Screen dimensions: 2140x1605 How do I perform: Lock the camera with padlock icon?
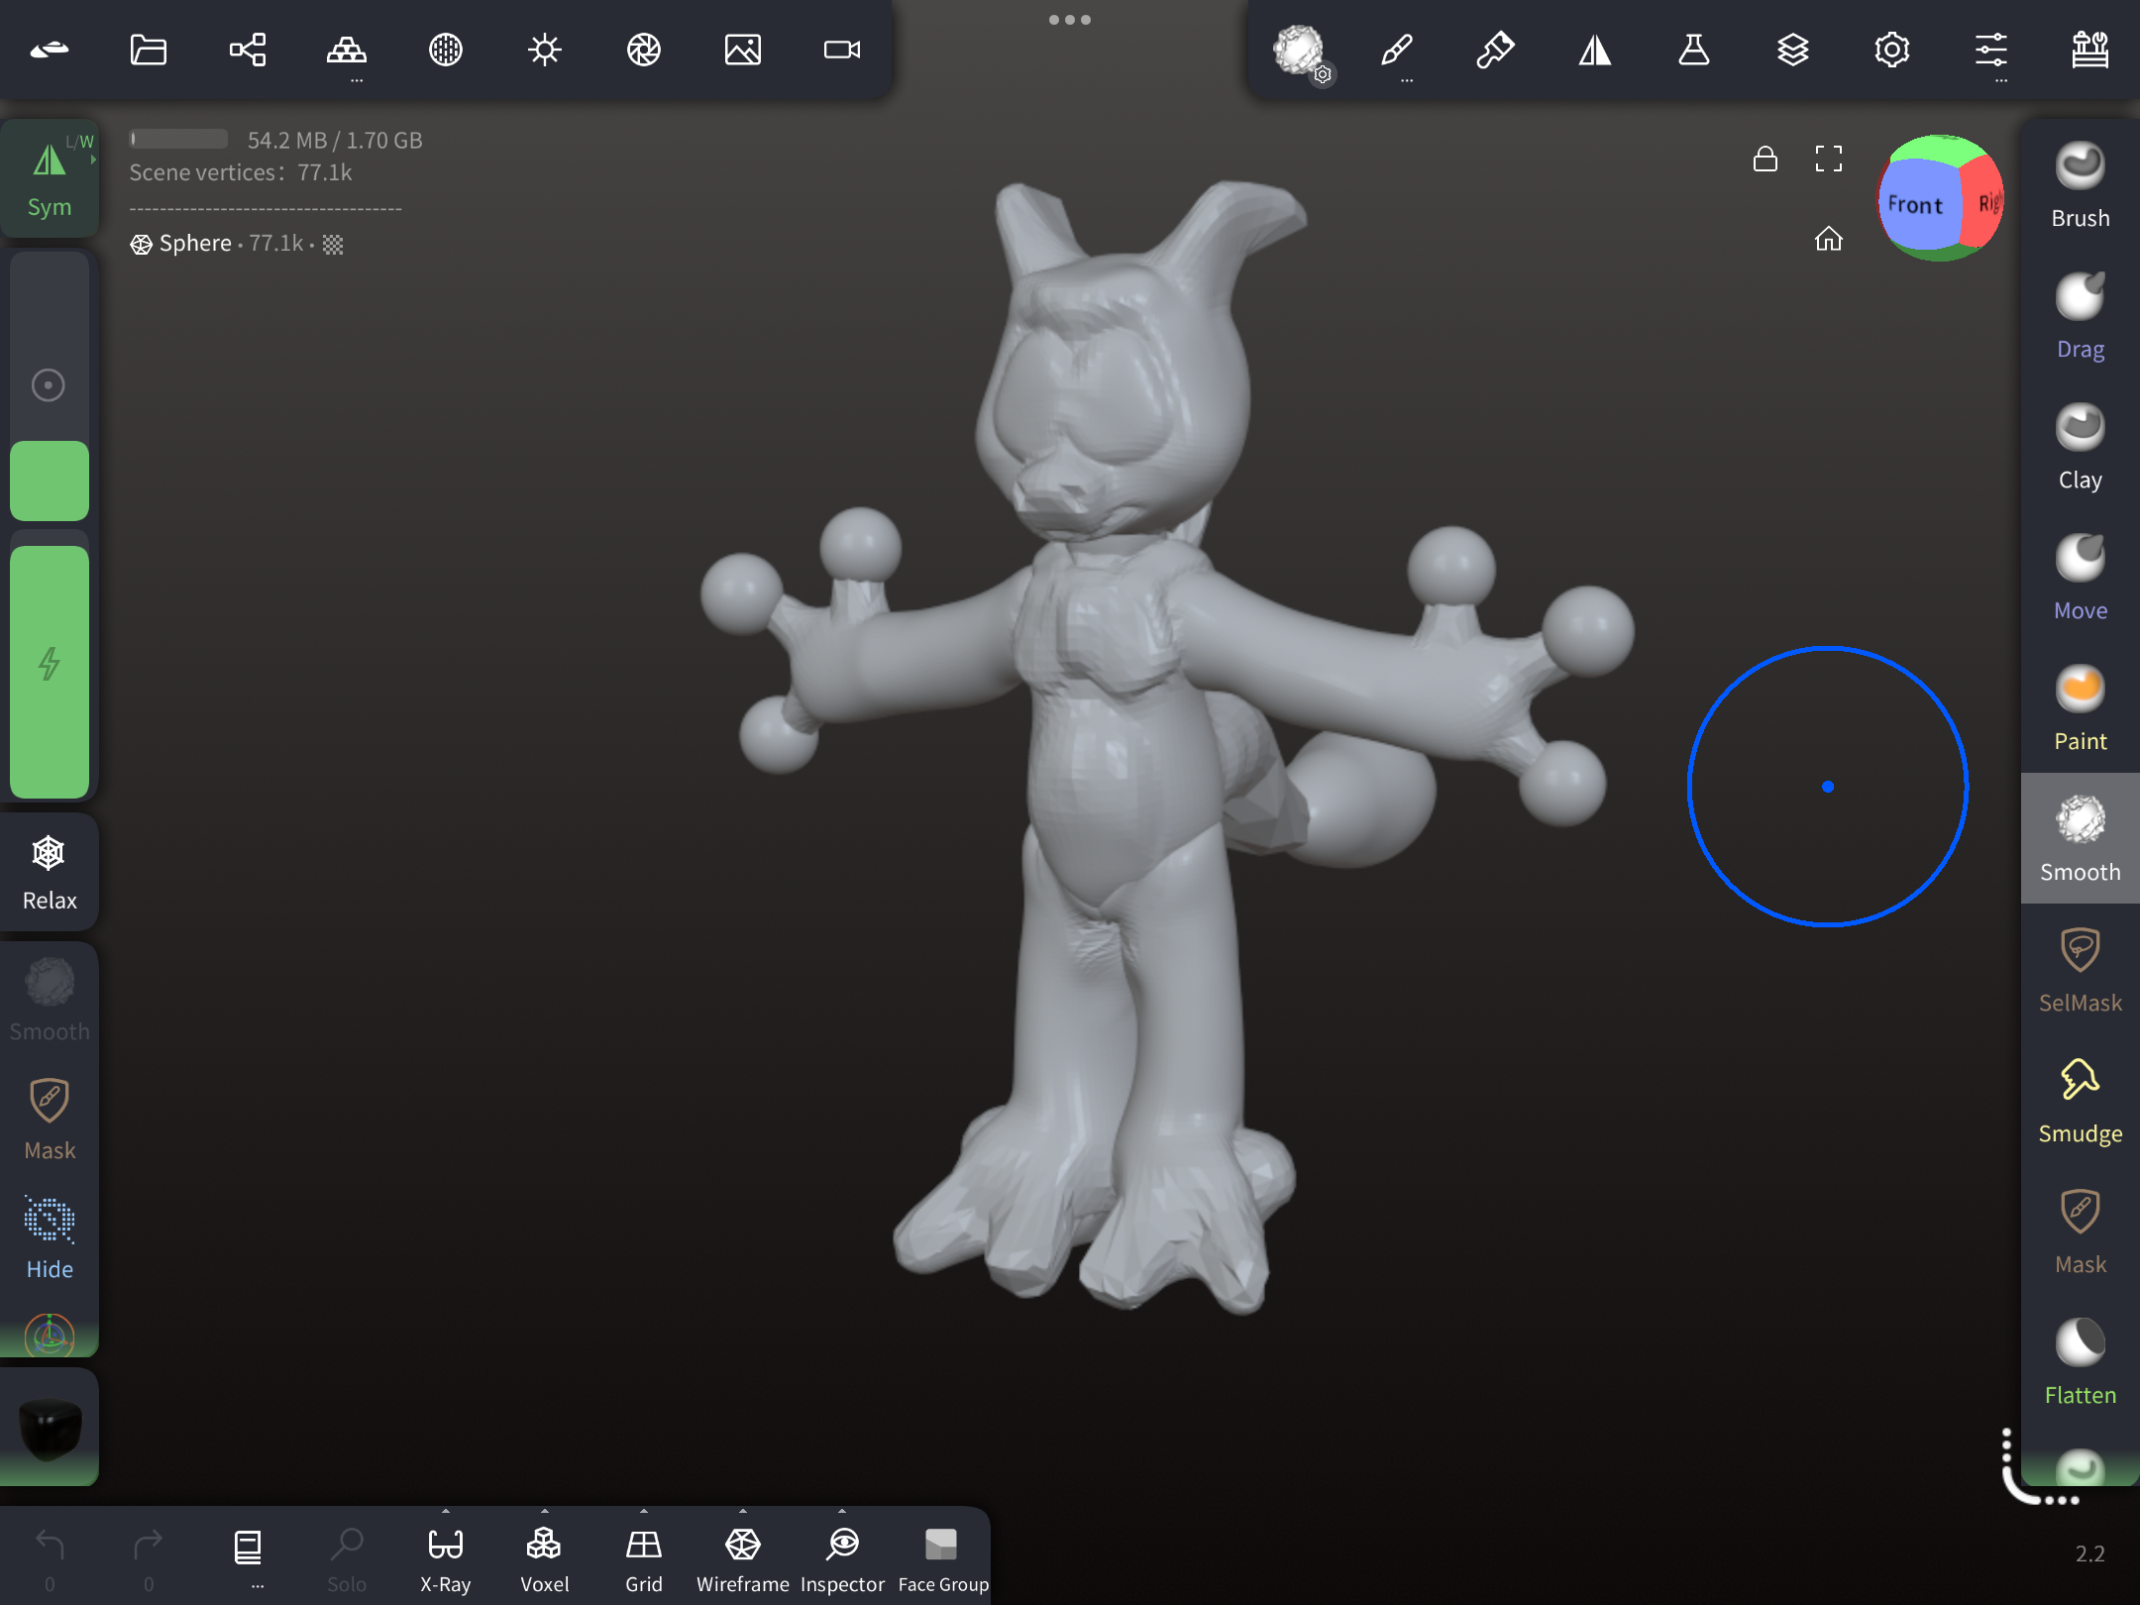point(1765,159)
